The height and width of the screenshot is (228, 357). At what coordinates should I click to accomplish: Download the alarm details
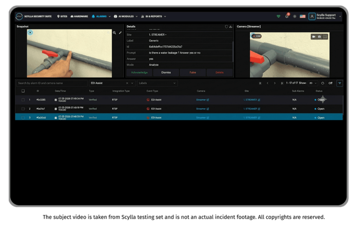pos(231,27)
